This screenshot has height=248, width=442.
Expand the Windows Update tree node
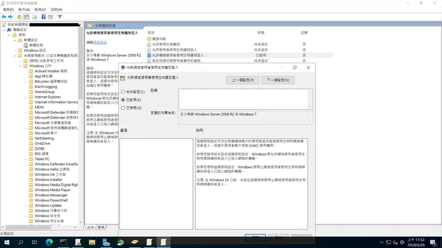[x=26, y=206]
